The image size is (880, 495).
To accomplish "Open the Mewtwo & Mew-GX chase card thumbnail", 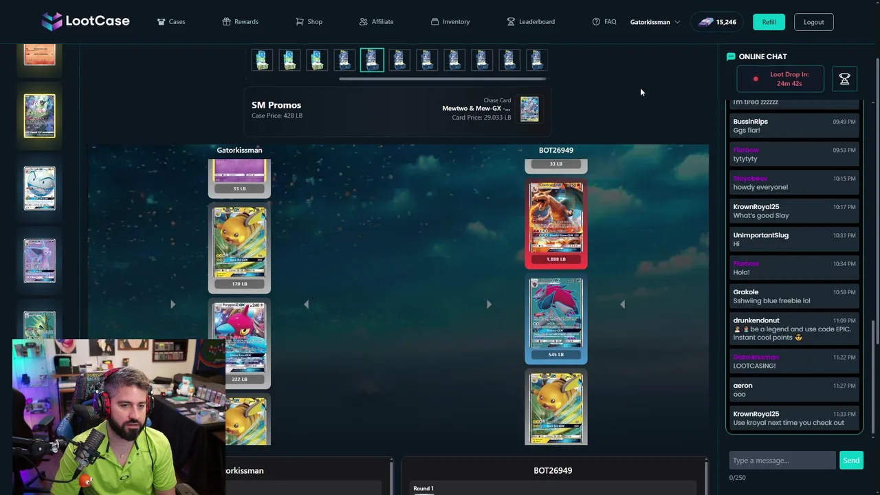I will tap(529, 109).
